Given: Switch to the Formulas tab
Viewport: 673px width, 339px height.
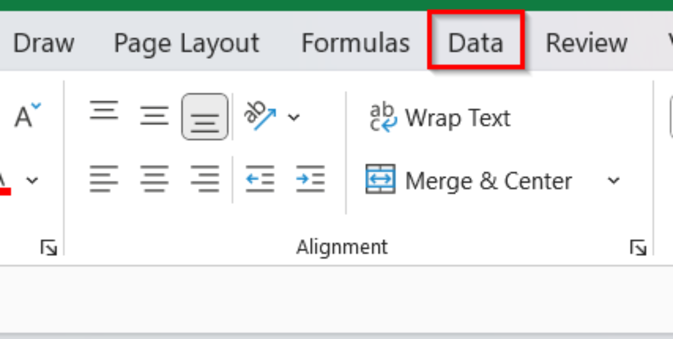Looking at the screenshot, I should (x=356, y=43).
